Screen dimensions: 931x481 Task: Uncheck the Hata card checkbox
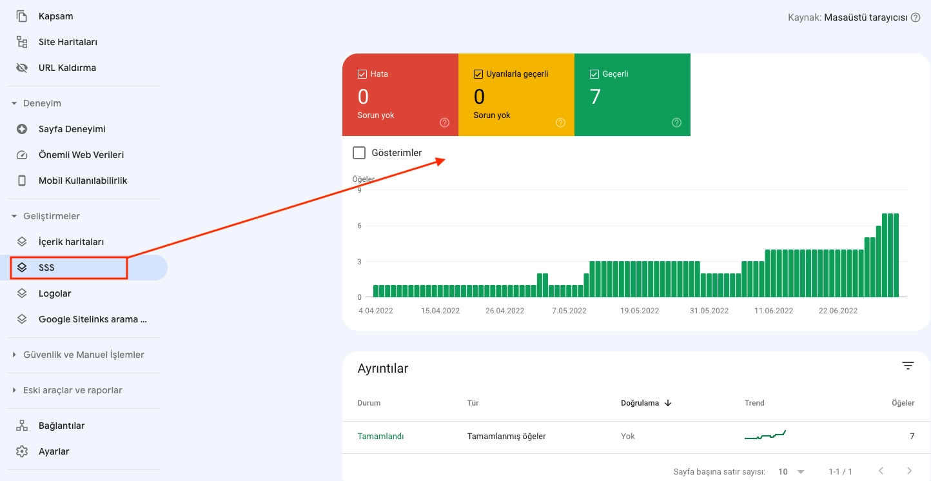pyautogui.click(x=362, y=74)
